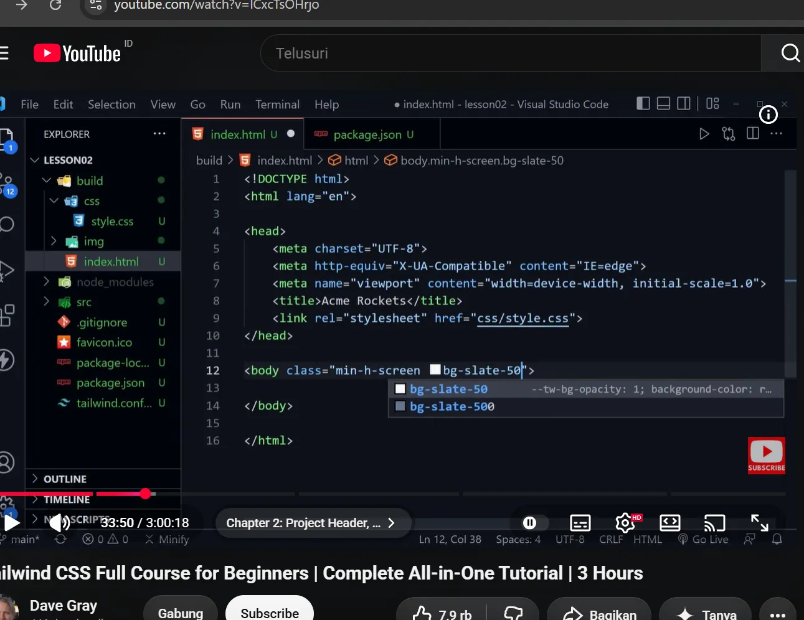Expand the OUTLINE section

(x=65, y=479)
